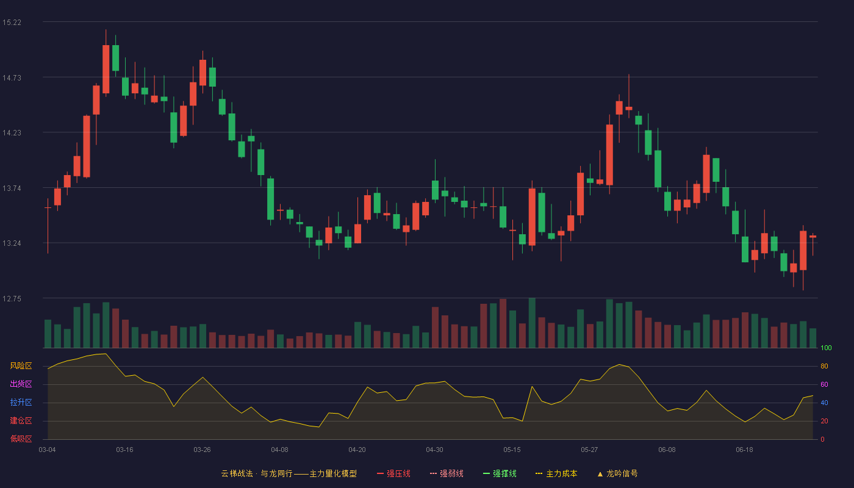The height and width of the screenshot is (488, 854).
Task: Toggle the 强压线 legend item
Action: click(x=393, y=473)
